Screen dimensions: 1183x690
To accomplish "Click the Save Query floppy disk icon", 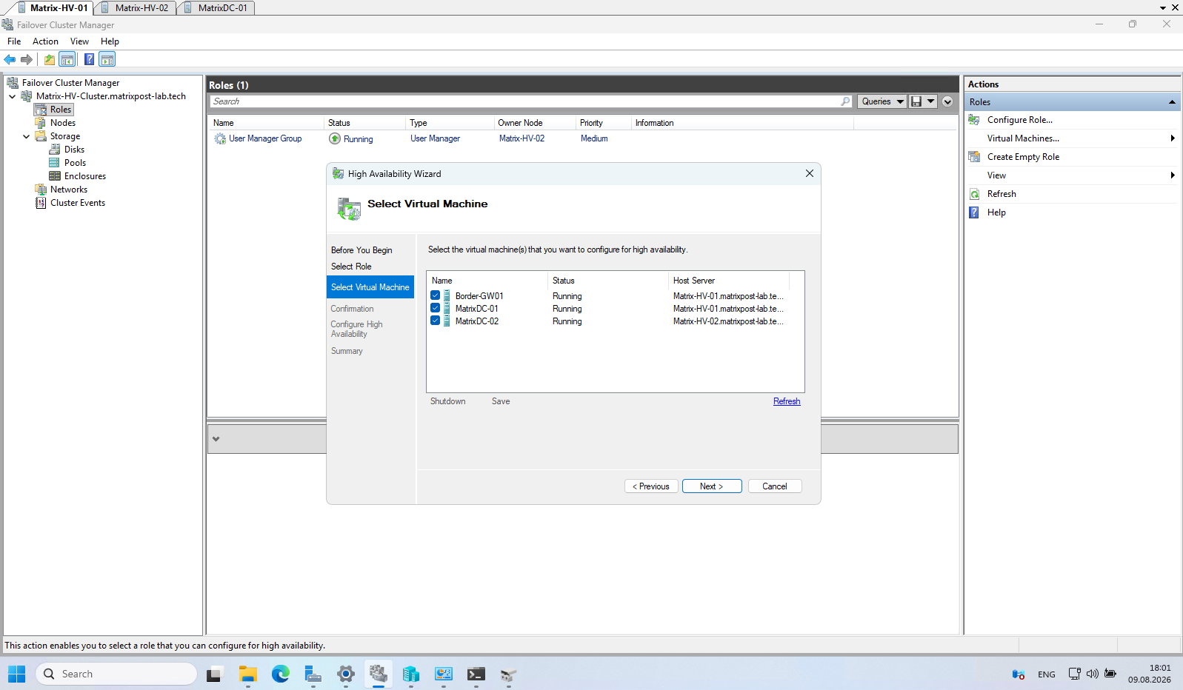I will click(916, 101).
